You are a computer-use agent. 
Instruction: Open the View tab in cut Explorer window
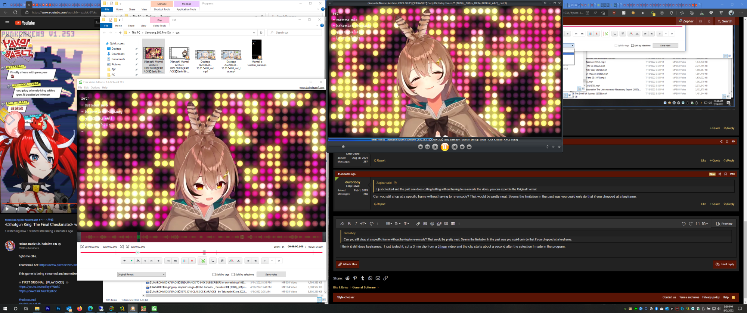point(143,26)
